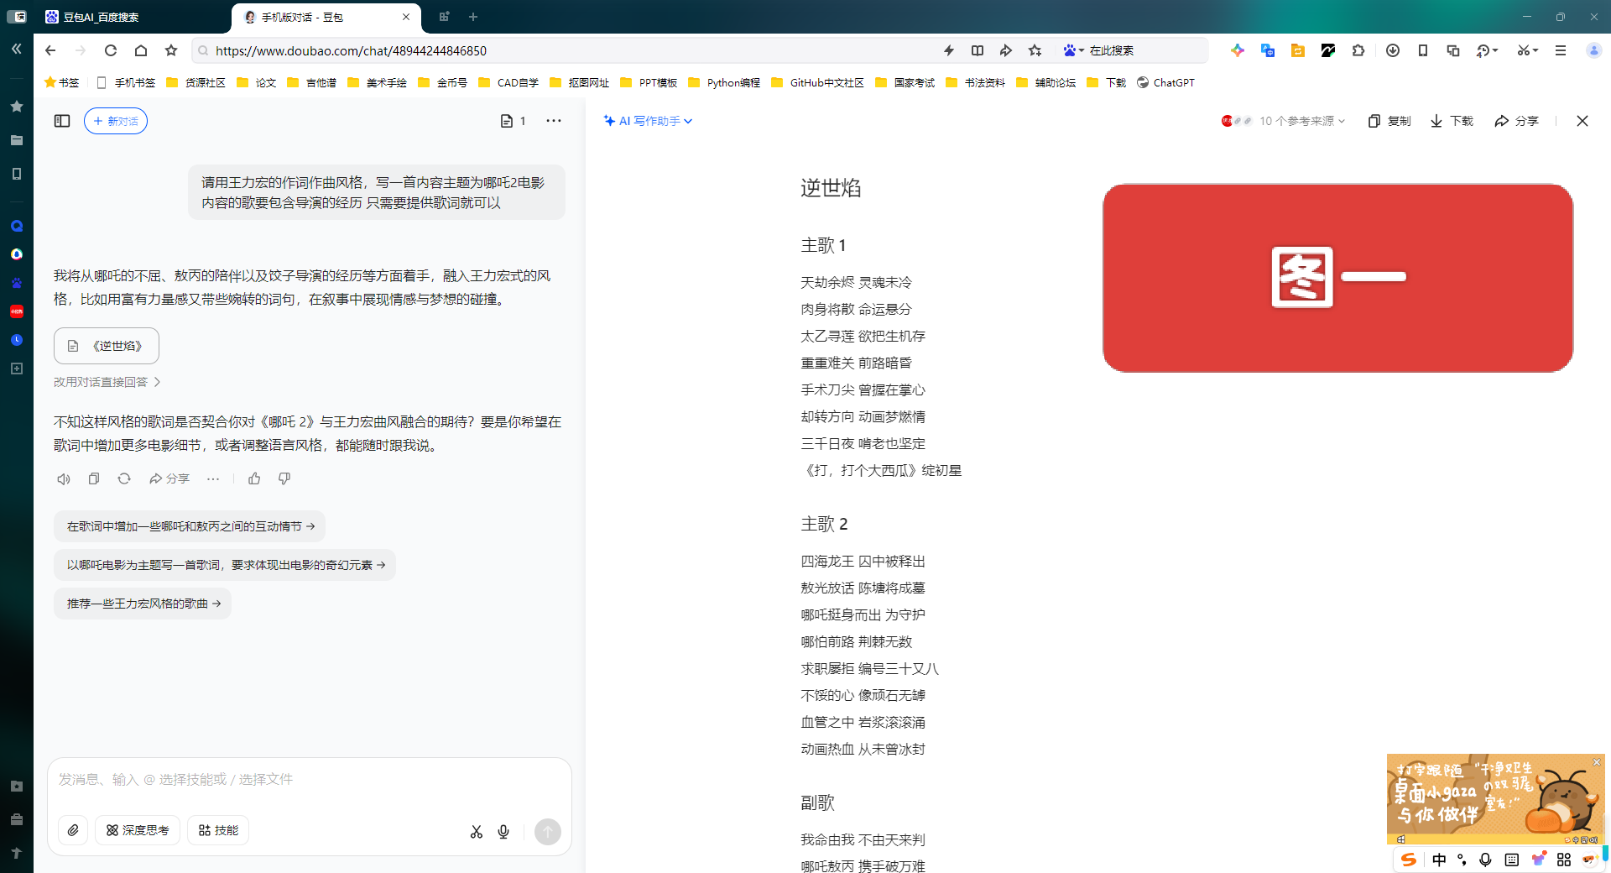Click the doubao.com address bar
1611x873 pixels.
point(562,50)
